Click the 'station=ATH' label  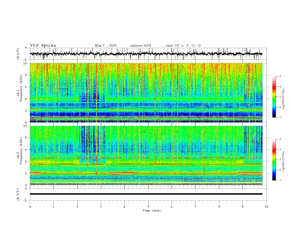pos(141,45)
